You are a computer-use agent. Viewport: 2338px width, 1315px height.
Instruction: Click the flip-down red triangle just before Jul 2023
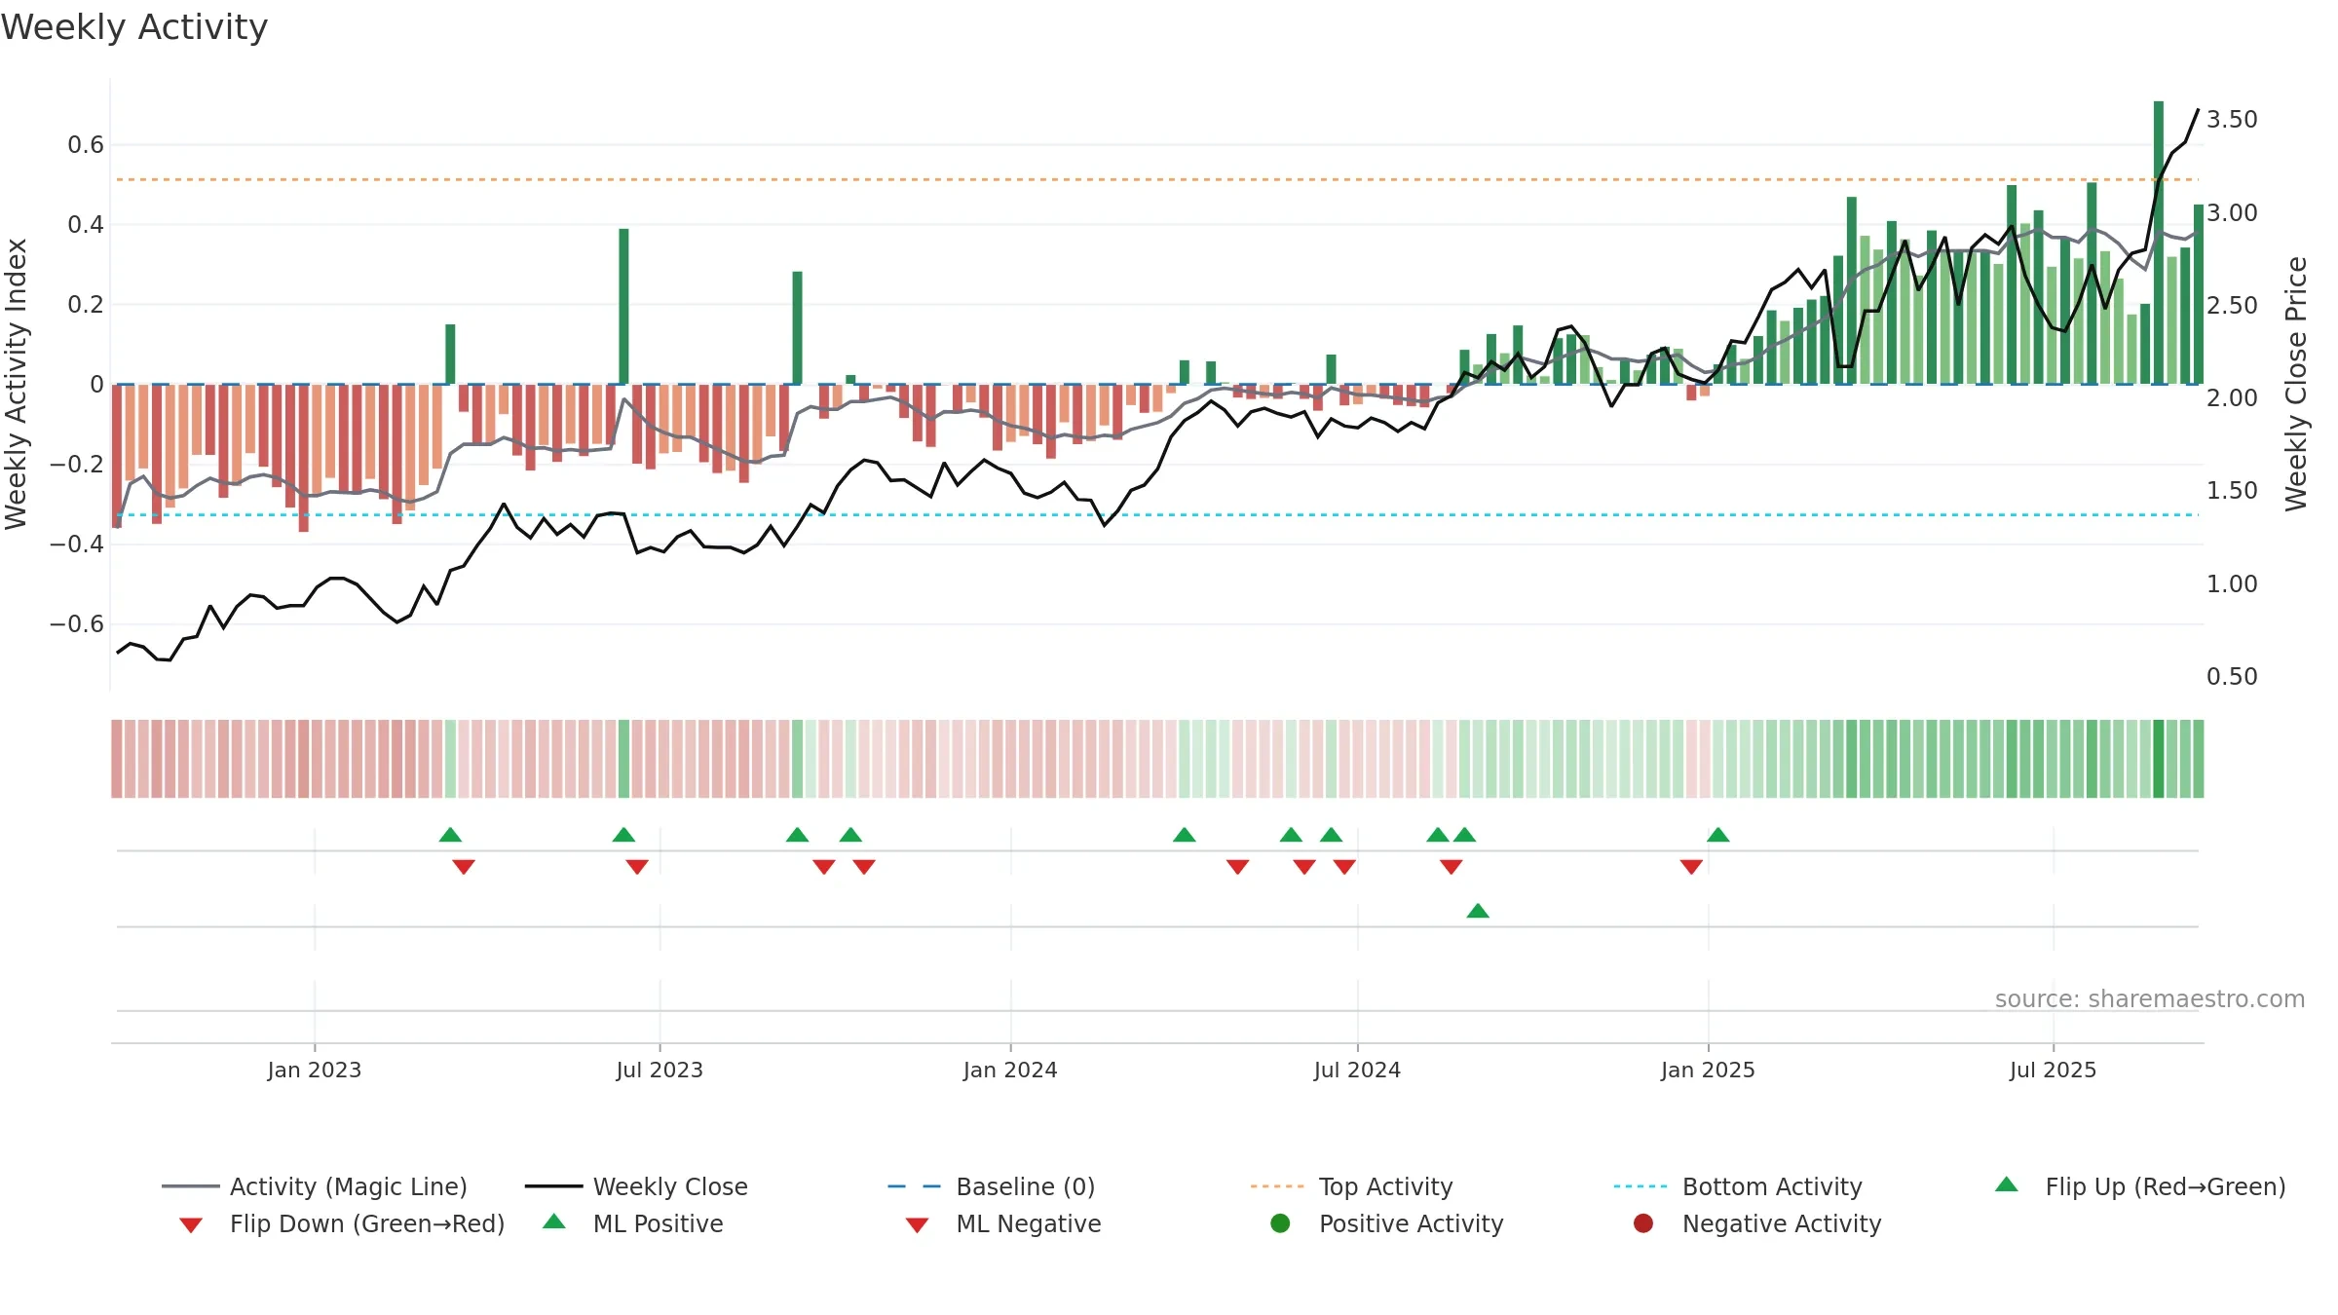[637, 866]
